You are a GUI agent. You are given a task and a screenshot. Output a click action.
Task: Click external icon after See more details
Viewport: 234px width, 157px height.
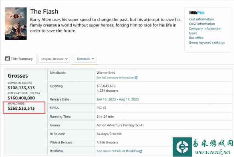coord(141,151)
